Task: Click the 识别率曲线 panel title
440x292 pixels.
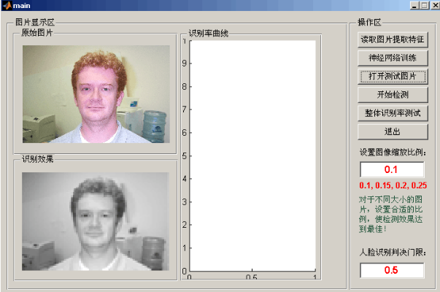Action: pos(209,34)
